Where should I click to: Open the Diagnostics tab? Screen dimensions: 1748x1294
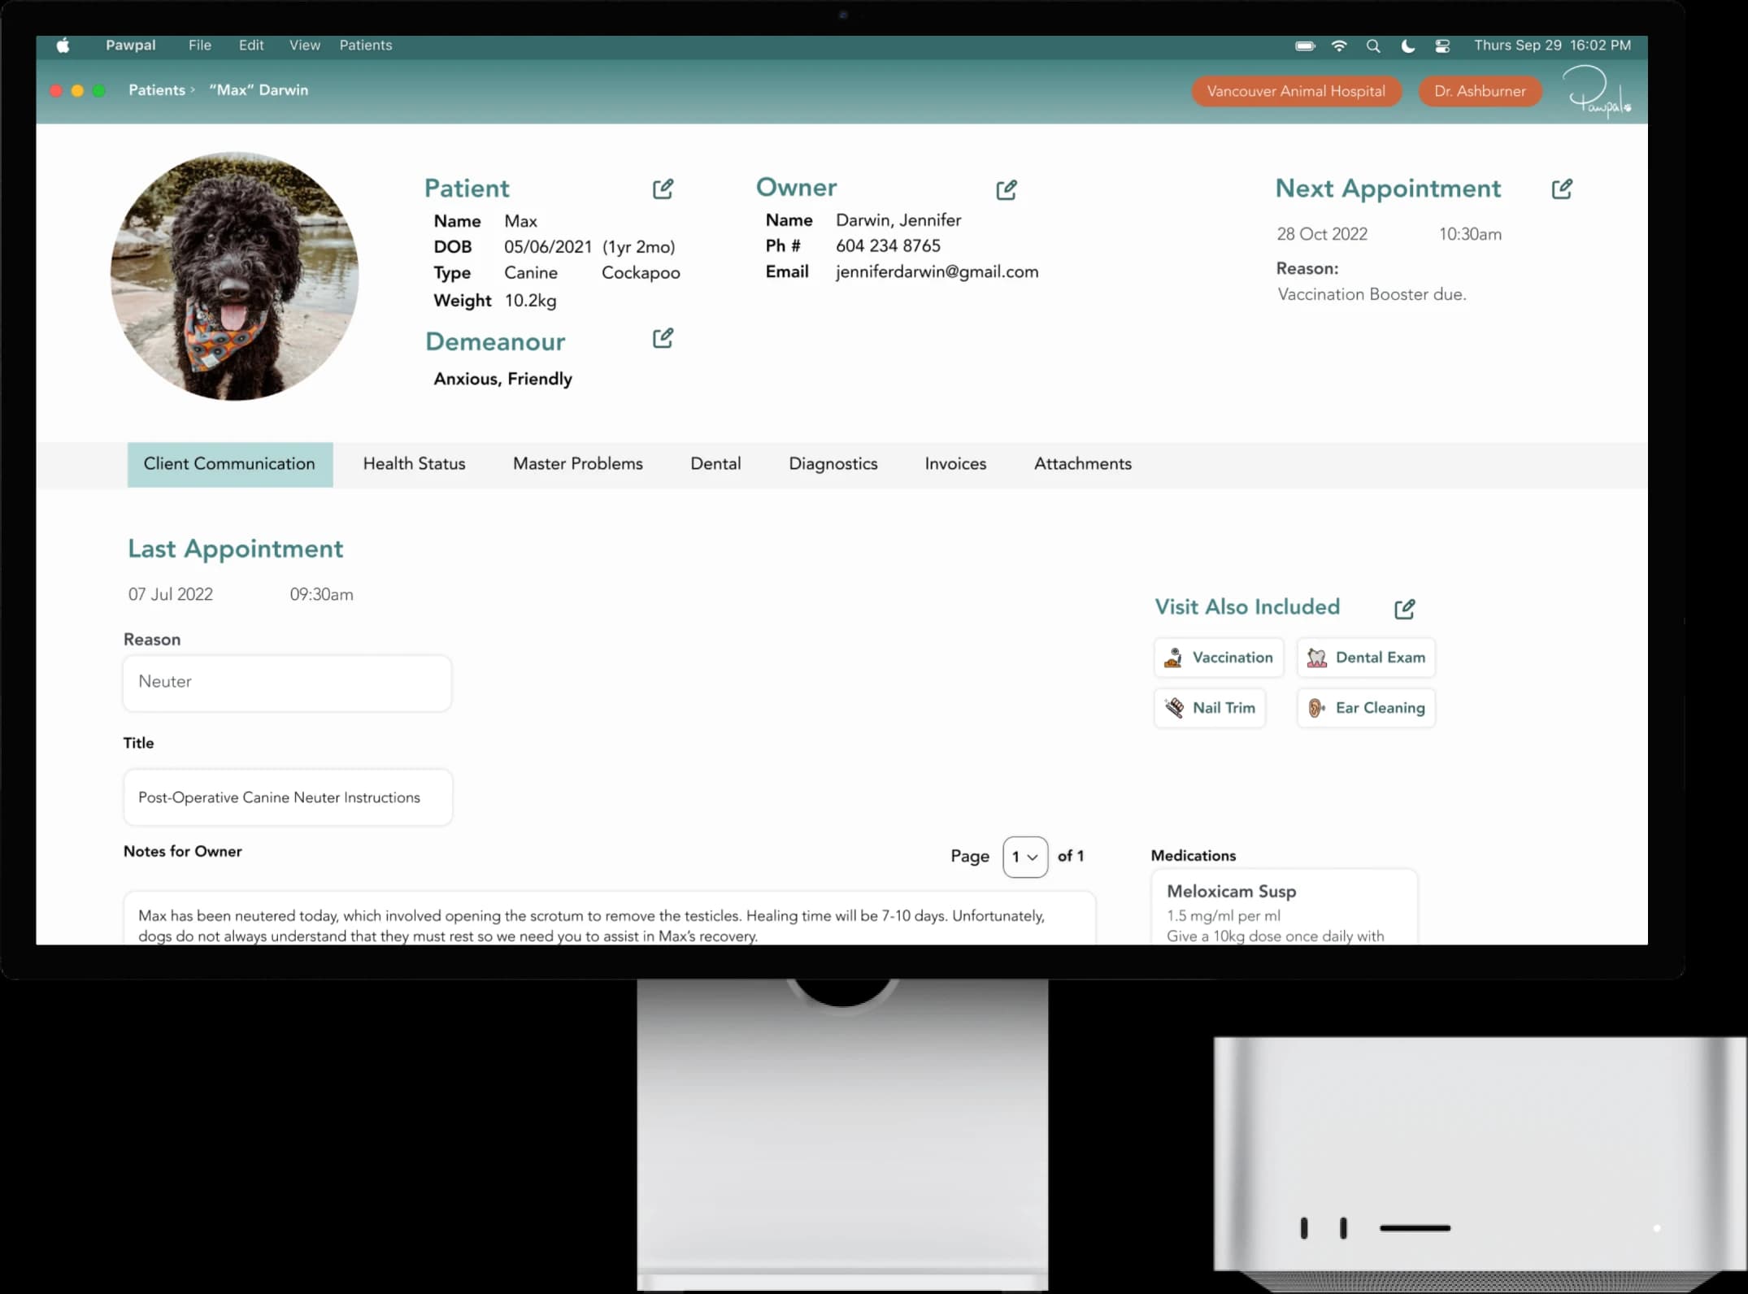(x=833, y=463)
